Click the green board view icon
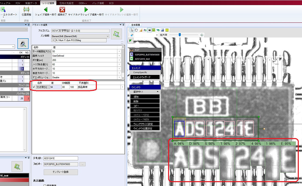 154,30
